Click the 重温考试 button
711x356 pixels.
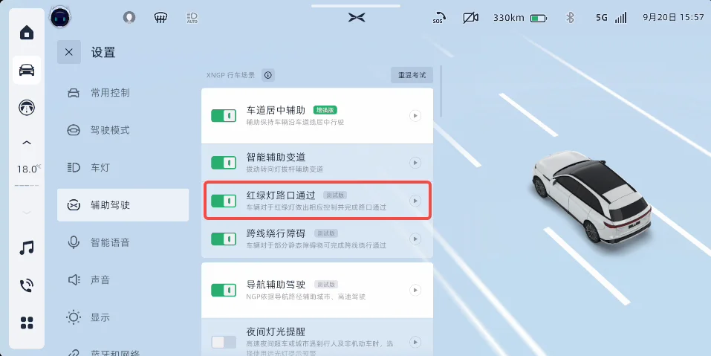point(412,75)
